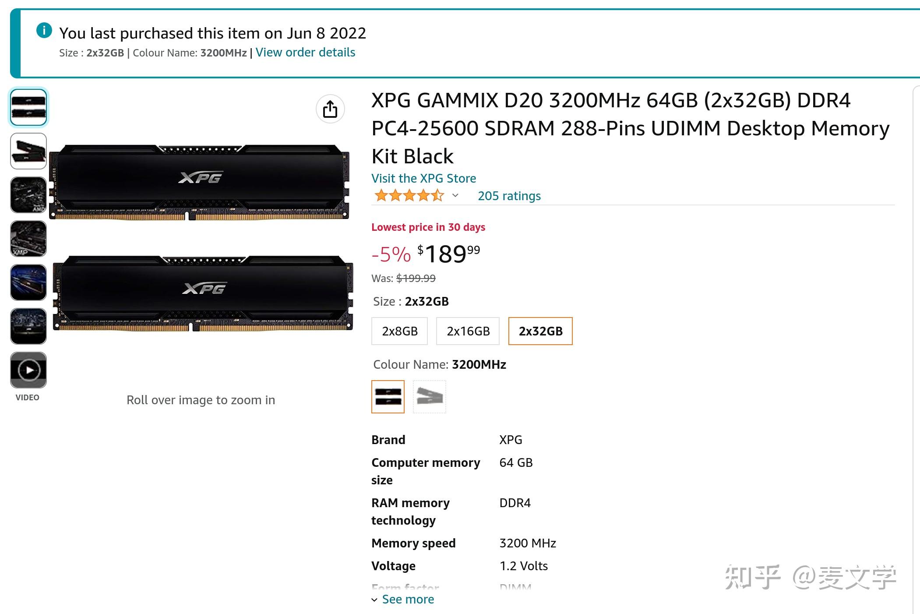Choose the 2x32GB size option
This screenshot has width=920, height=614.
tap(540, 331)
